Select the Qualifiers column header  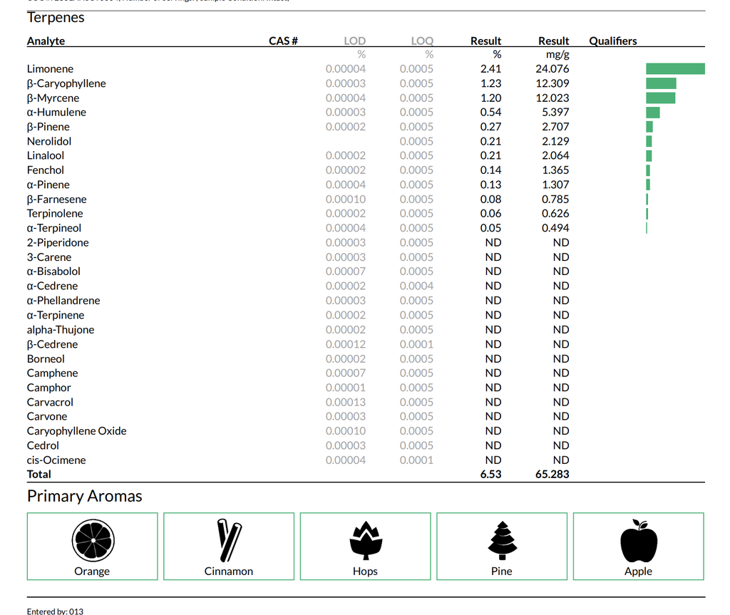point(613,41)
